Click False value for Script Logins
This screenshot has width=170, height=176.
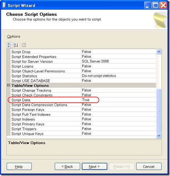pyautogui.click(x=86, y=66)
